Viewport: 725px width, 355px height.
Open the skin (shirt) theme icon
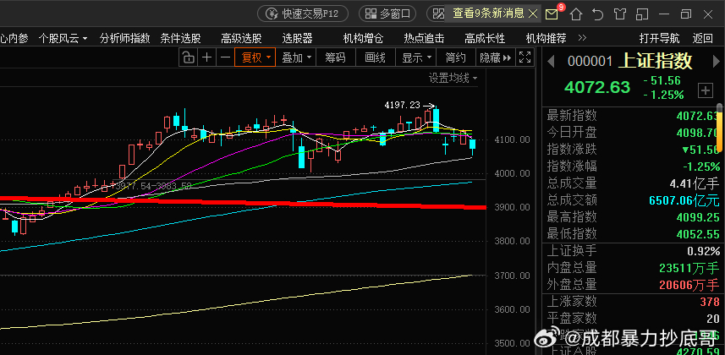(x=619, y=14)
